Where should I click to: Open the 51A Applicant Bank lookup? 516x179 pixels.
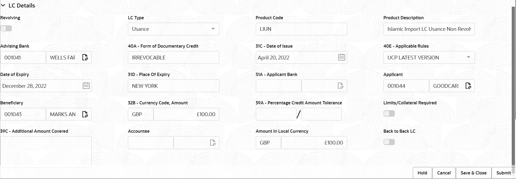341,86
